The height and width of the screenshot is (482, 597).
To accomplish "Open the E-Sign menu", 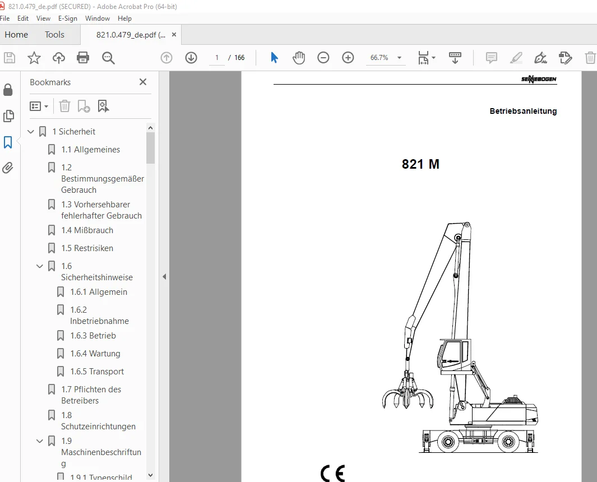I will (68, 18).
